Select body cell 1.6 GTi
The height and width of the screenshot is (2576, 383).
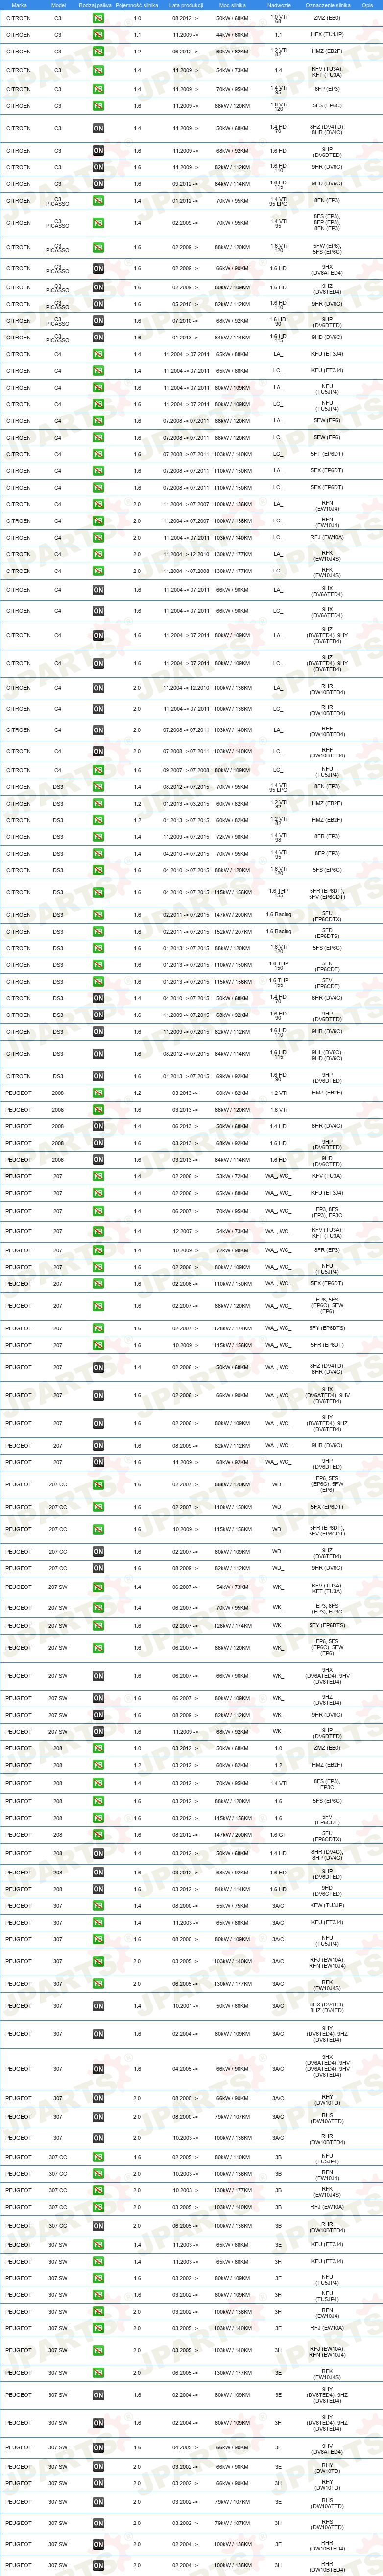(278, 1835)
